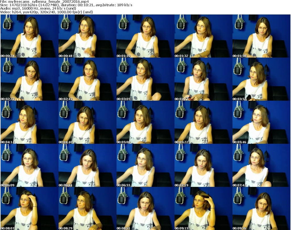Viewport: 291px width, 230px height.
Task: Click the 00:08:29 thumbnail
Action: point(88,208)
